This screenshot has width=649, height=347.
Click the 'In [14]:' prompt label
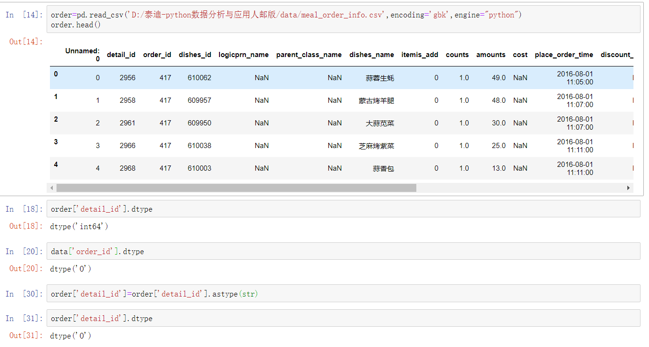coord(24,15)
